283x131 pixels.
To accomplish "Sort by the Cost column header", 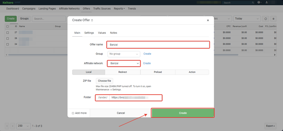I will tap(261, 26).
